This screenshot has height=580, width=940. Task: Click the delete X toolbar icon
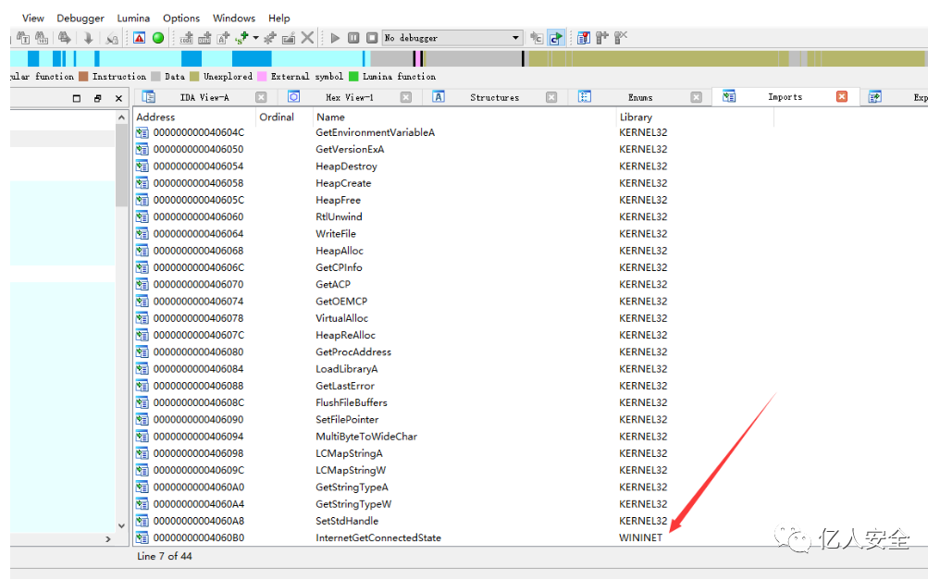(x=307, y=38)
